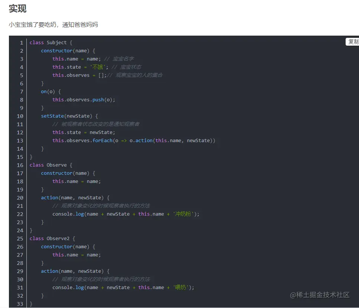This screenshot has height=308, width=359.
Task: Click line number 1 in the gutter
Action: coord(22,43)
